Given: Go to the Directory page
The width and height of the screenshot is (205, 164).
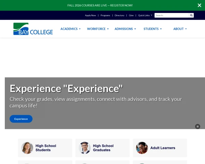Looking at the screenshot, I should [120, 15].
